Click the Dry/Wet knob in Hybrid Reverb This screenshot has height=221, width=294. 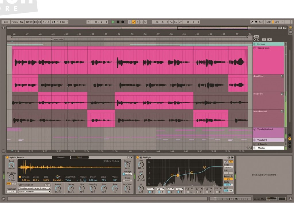pyautogui.click(x=127, y=187)
